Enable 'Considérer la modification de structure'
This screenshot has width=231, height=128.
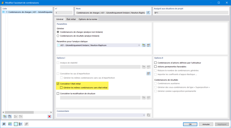click(x=58, y=94)
